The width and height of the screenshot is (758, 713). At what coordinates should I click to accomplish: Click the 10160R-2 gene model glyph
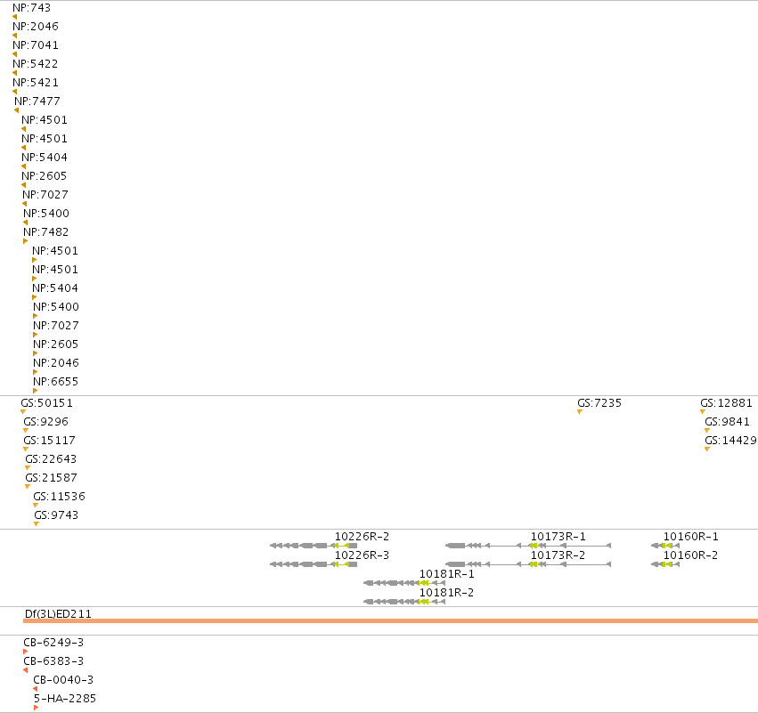click(x=665, y=564)
